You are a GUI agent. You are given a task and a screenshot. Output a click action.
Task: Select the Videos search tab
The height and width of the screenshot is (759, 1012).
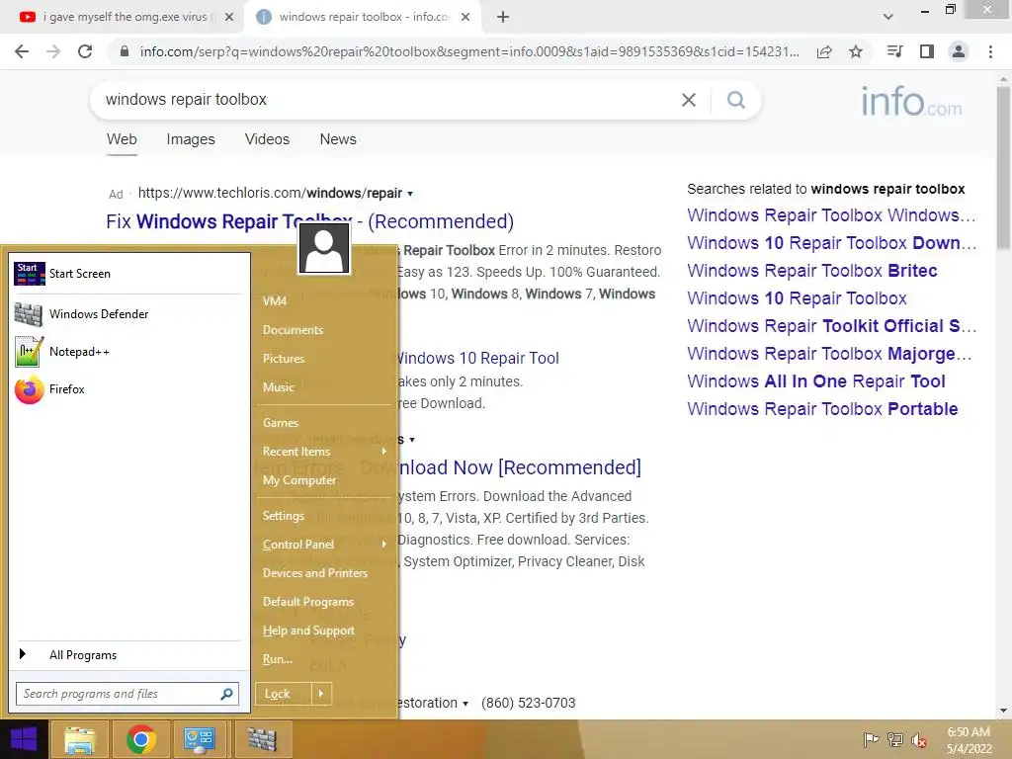pos(267,139)
